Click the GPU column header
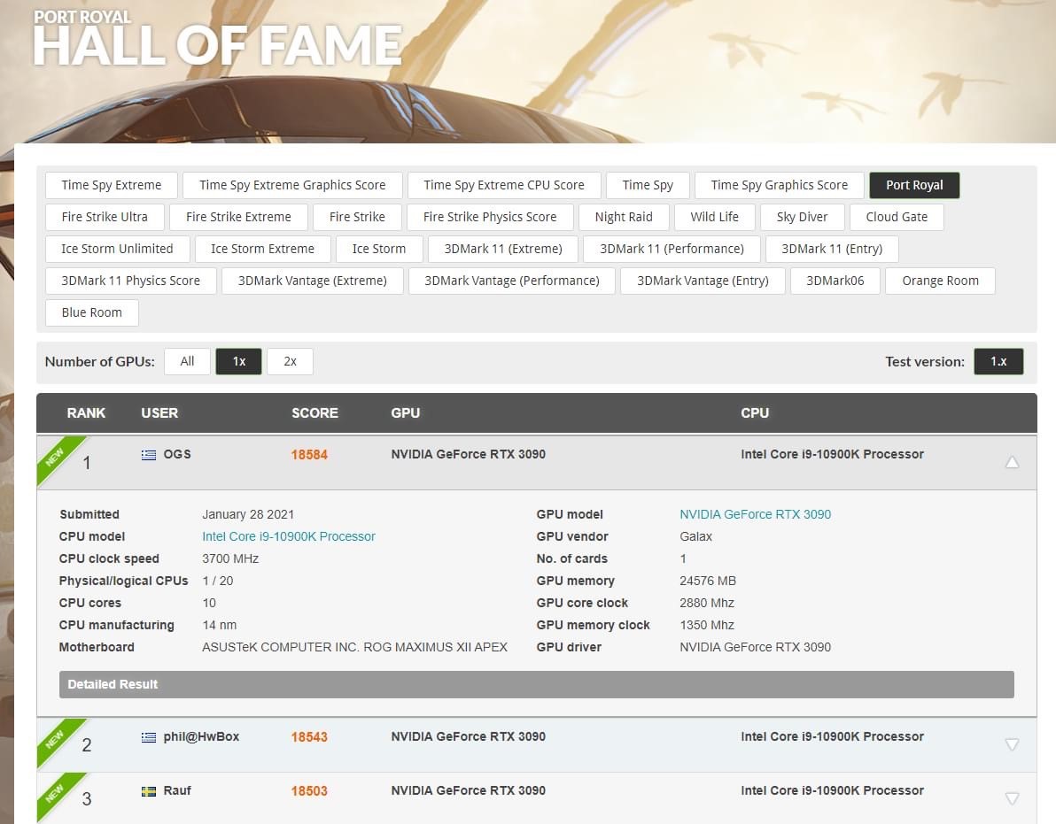 406,413
